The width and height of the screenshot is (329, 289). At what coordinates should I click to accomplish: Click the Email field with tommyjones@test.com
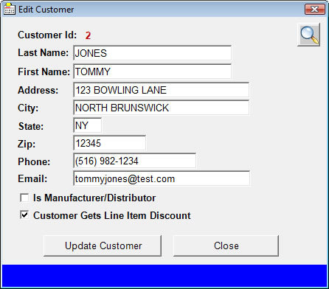[162, 178]
